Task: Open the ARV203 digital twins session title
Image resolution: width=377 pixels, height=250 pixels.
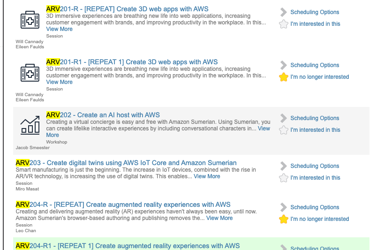Action: pos(126,163)
